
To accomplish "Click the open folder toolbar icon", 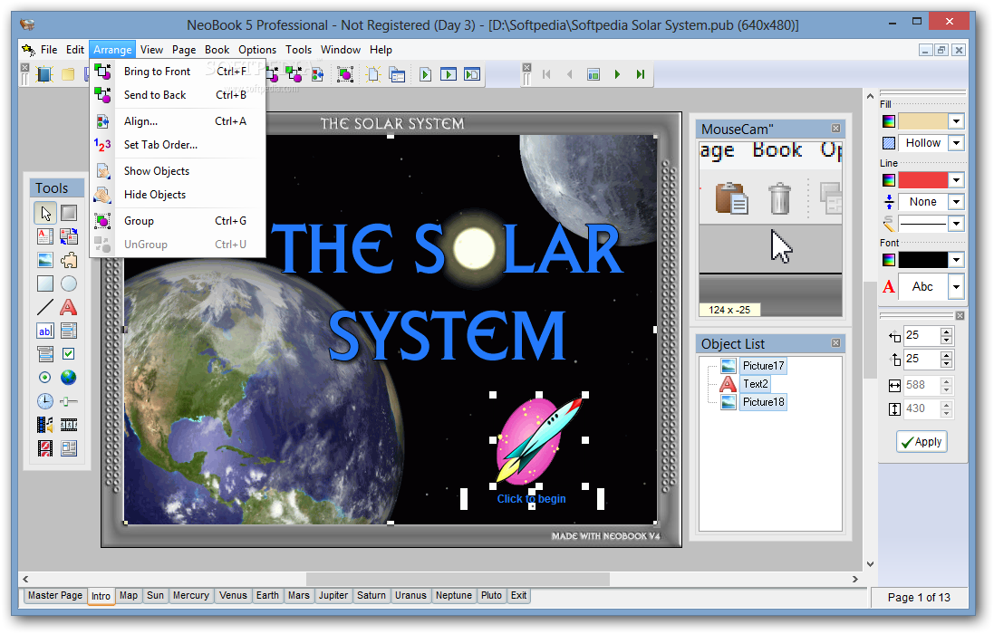I will click(x=68, y=74).
